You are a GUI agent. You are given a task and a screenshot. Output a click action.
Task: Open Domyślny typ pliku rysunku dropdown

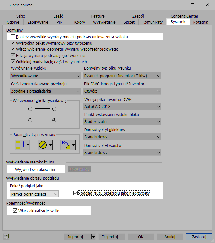pyautogui.click(x=122, y=76)
